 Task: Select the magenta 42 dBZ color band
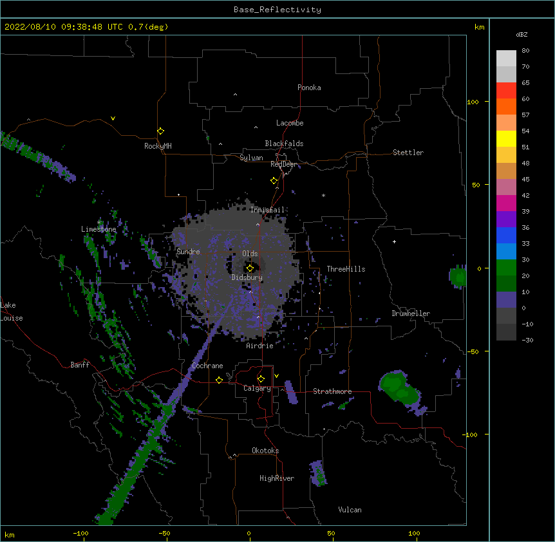click(x=506, y=203)
